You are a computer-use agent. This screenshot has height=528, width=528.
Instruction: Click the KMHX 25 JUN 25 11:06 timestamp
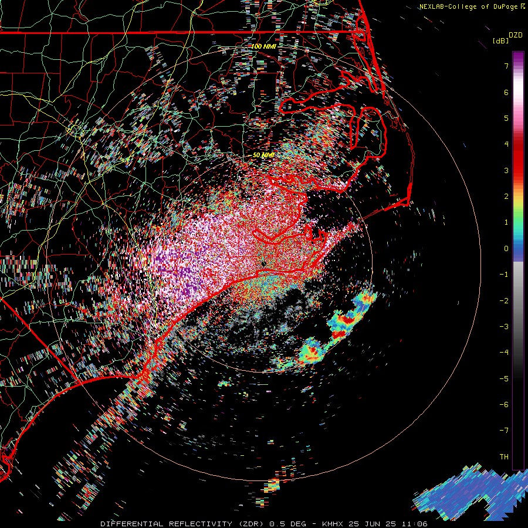pyautogui.click(x=375, y=524)
